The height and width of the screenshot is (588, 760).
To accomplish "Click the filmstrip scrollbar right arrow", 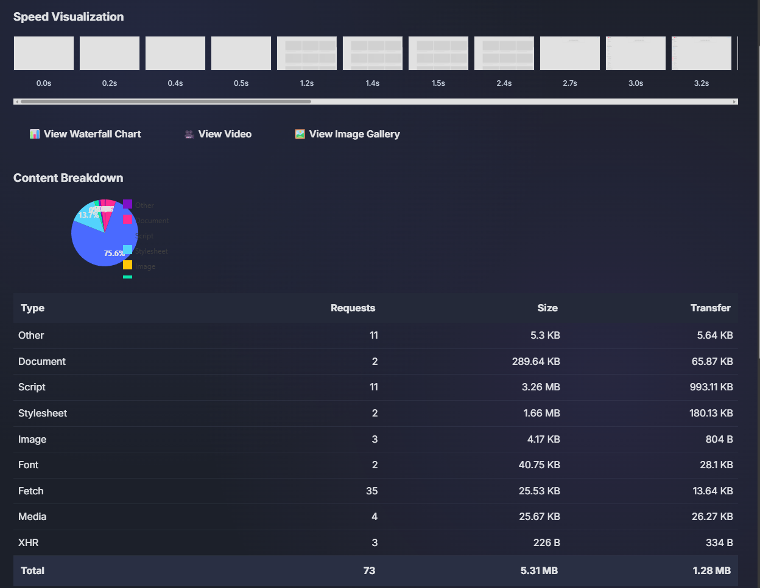I will tap(734, 102).
